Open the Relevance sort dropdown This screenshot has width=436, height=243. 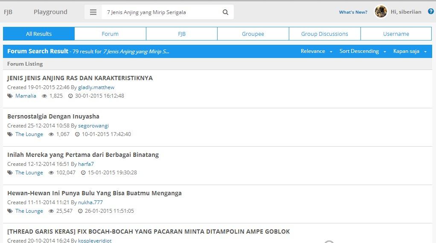[317, 51]
